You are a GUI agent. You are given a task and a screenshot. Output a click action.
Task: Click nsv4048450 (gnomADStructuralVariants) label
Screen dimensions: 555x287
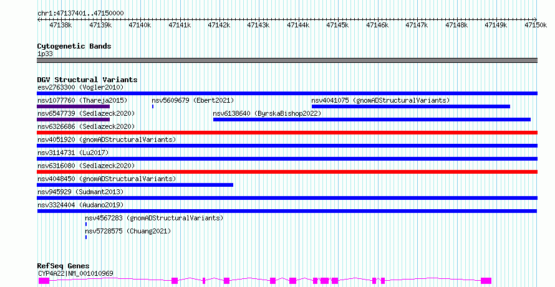107,179
